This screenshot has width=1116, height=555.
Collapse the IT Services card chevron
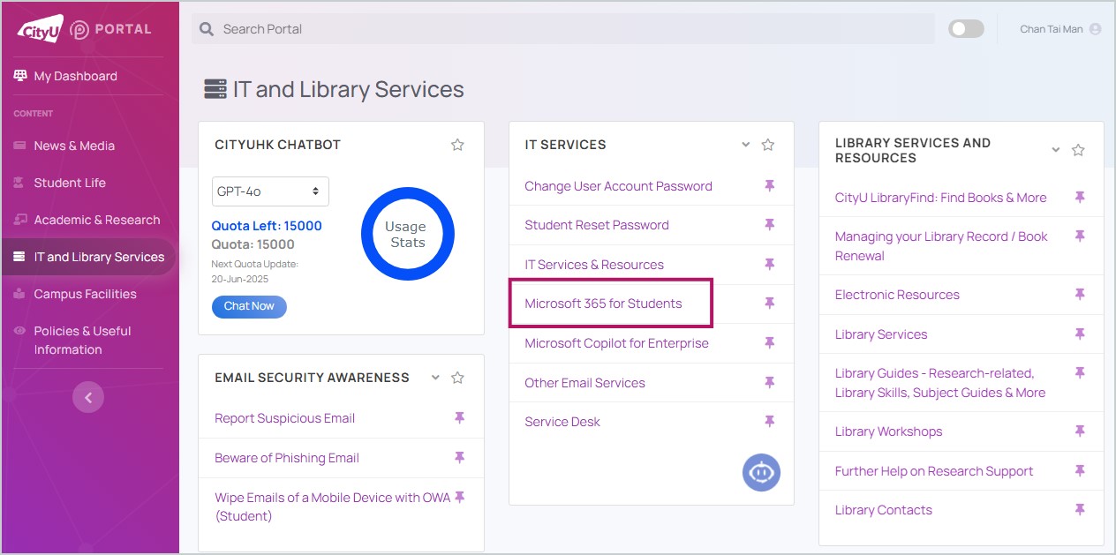tap(745, 145)
